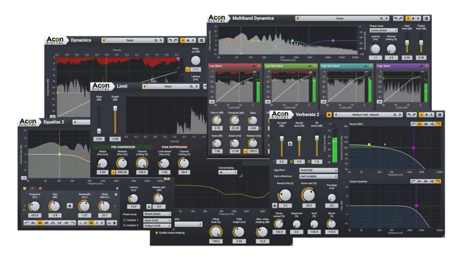
Task: Go to next preset in Multiband Dynamics
Action: pyautogui.click(x=386, y=18)
